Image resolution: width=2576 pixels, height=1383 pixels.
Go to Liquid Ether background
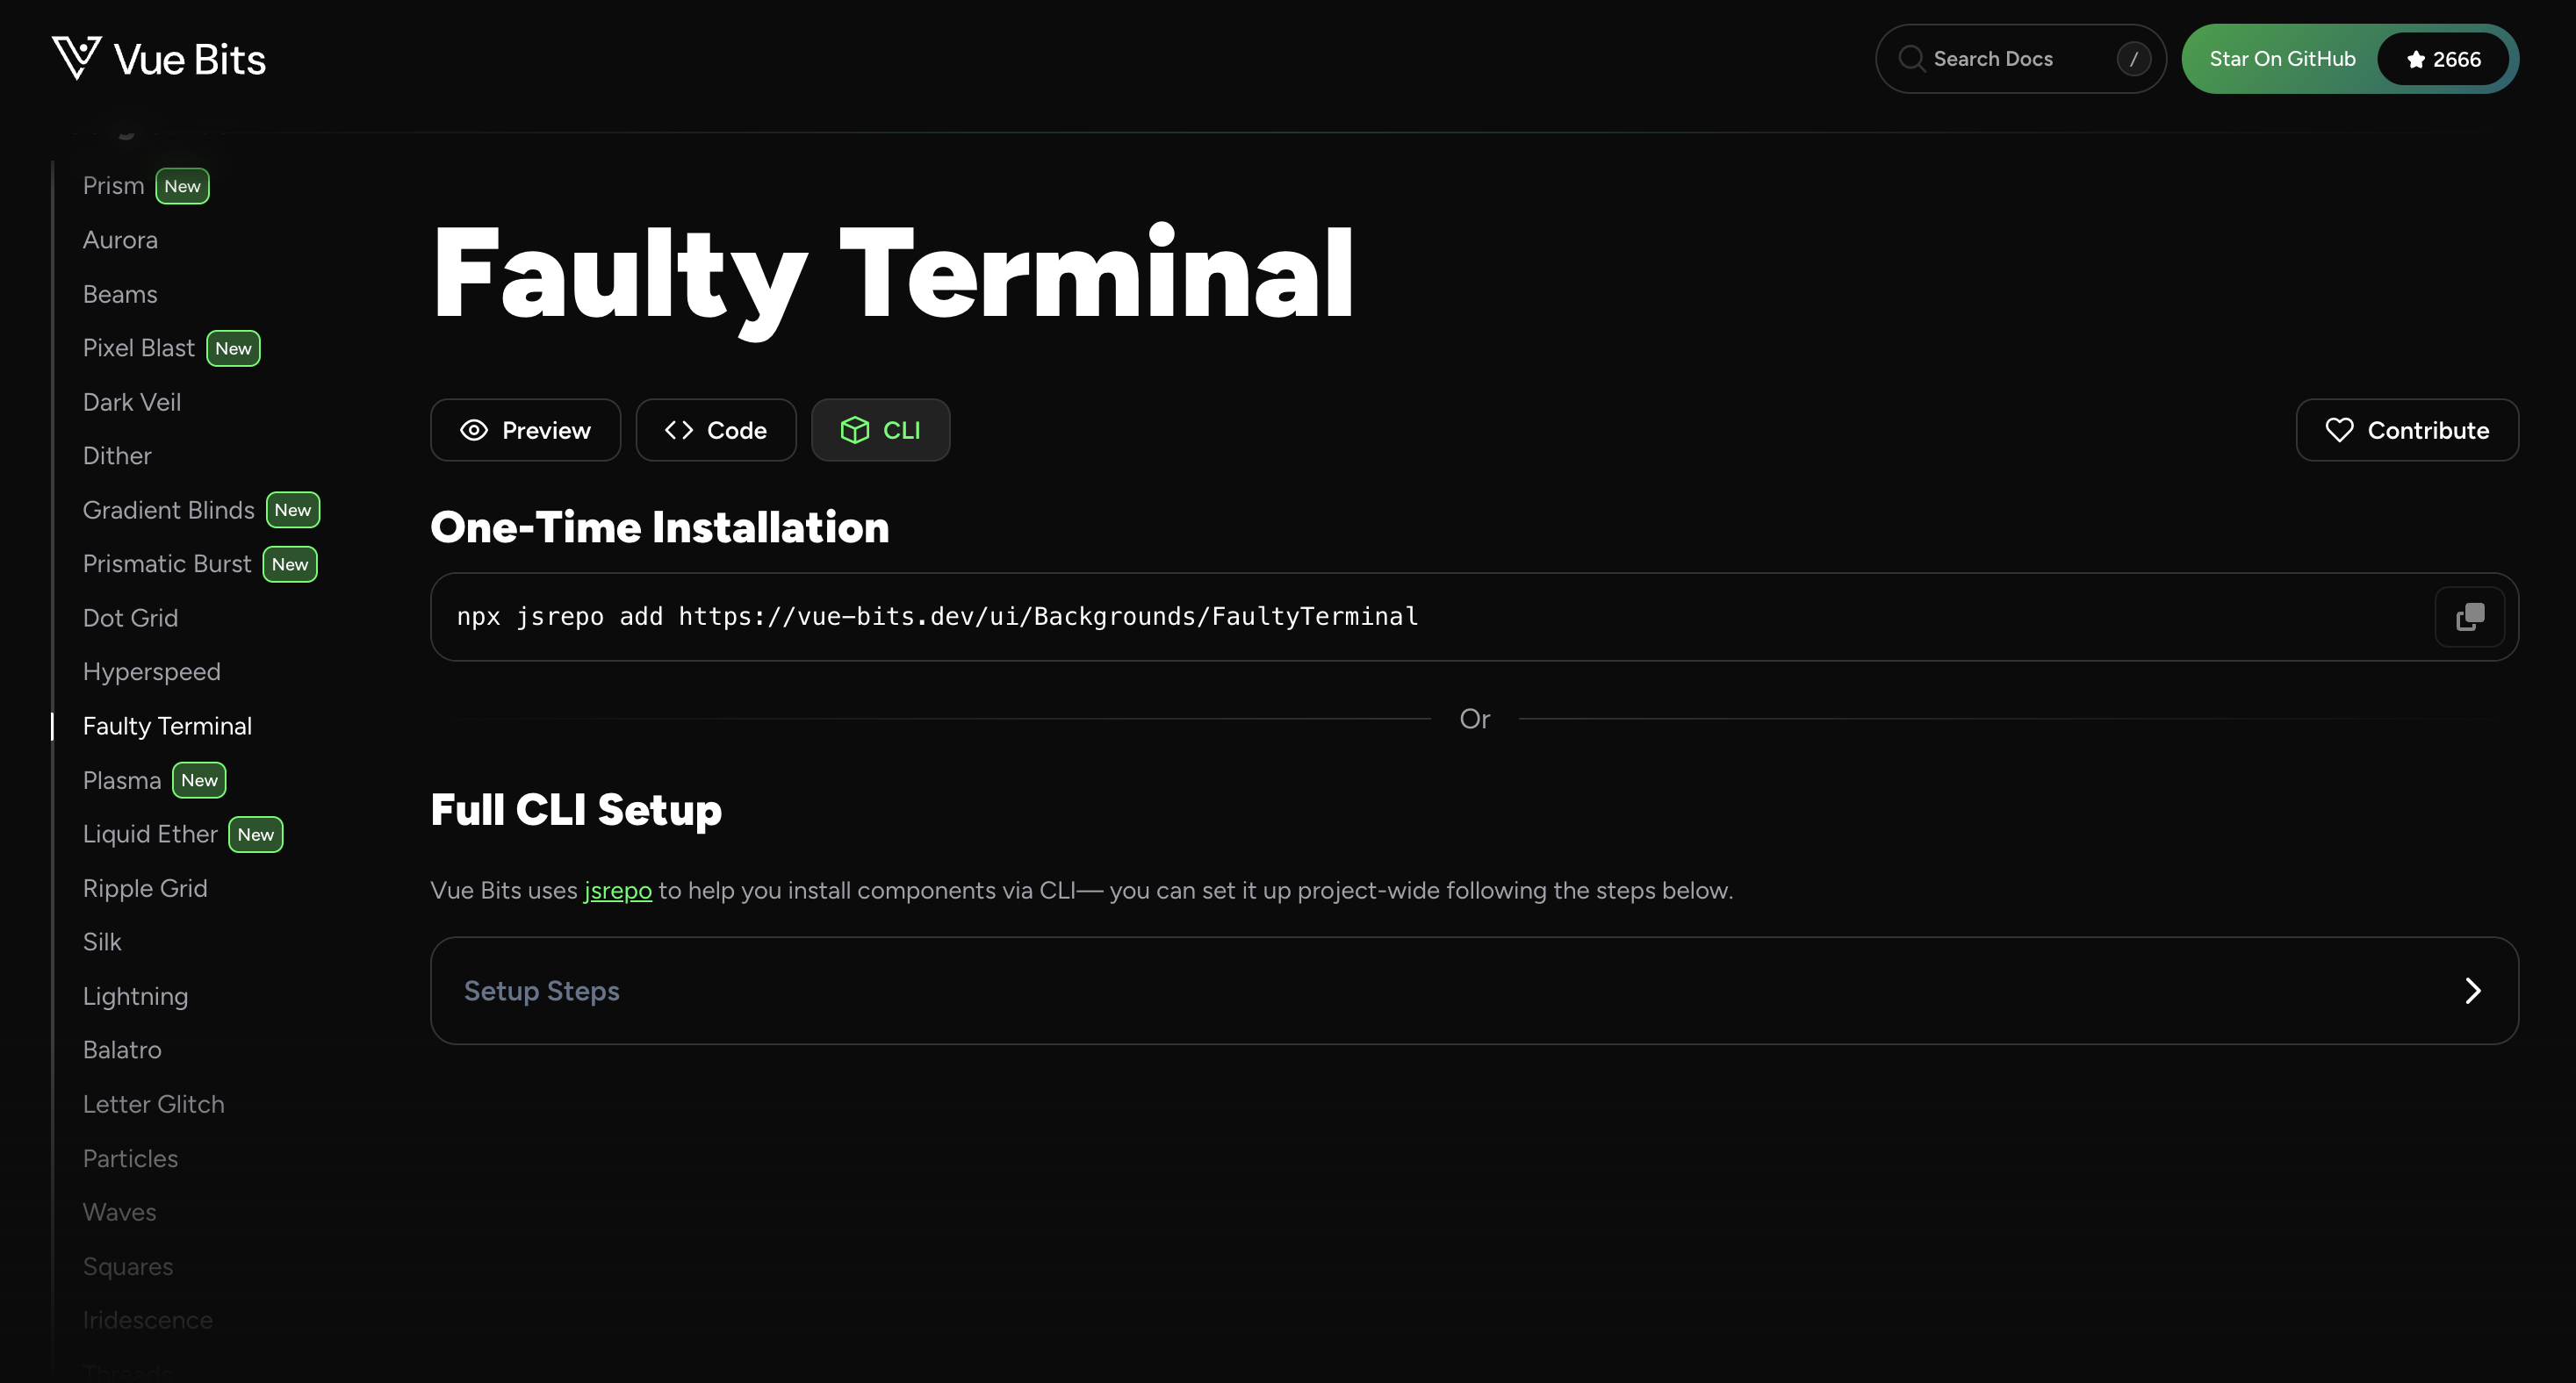(x=150, y=835)
